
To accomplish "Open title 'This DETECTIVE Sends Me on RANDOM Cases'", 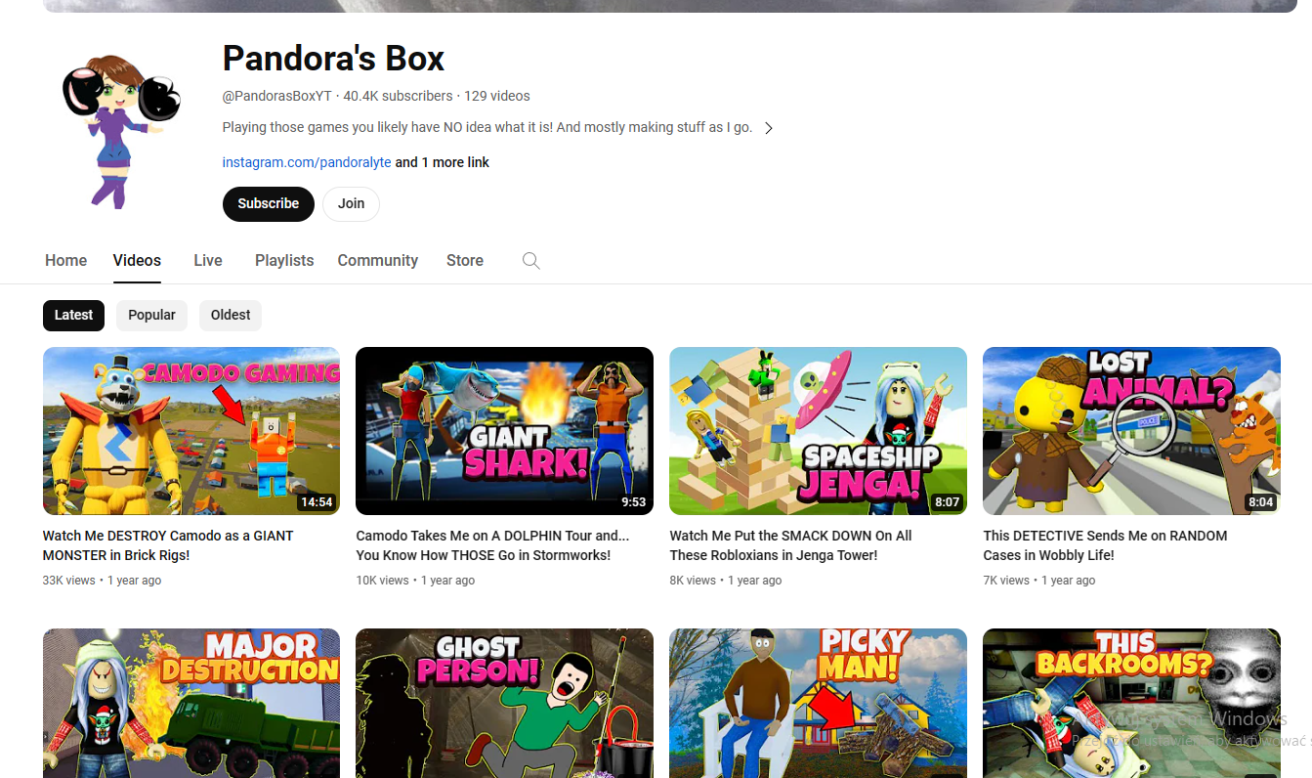I will coord(1105,545).
